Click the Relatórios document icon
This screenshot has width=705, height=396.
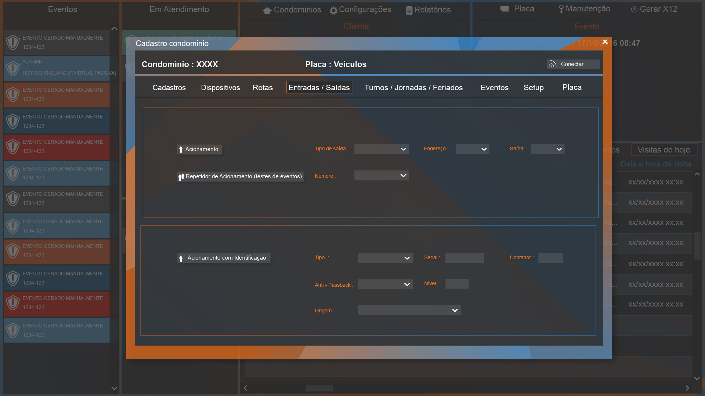point(409,11)
